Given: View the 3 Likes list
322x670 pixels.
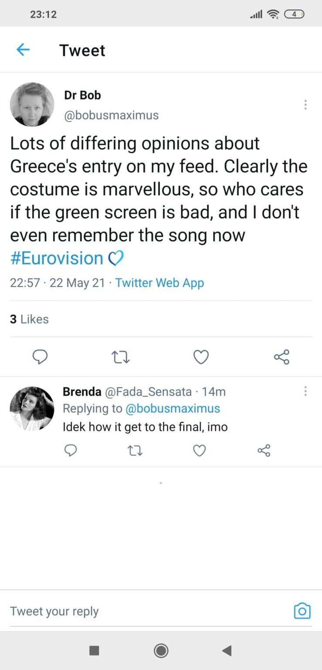Looking at the screenshot, I should [x=29, y=319].
